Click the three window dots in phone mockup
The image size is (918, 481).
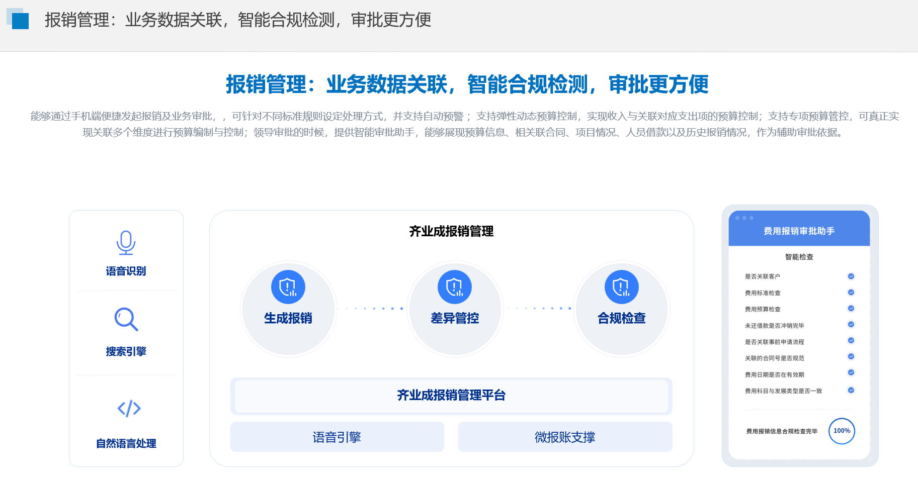pyautogui.click(x=744, y=218)
